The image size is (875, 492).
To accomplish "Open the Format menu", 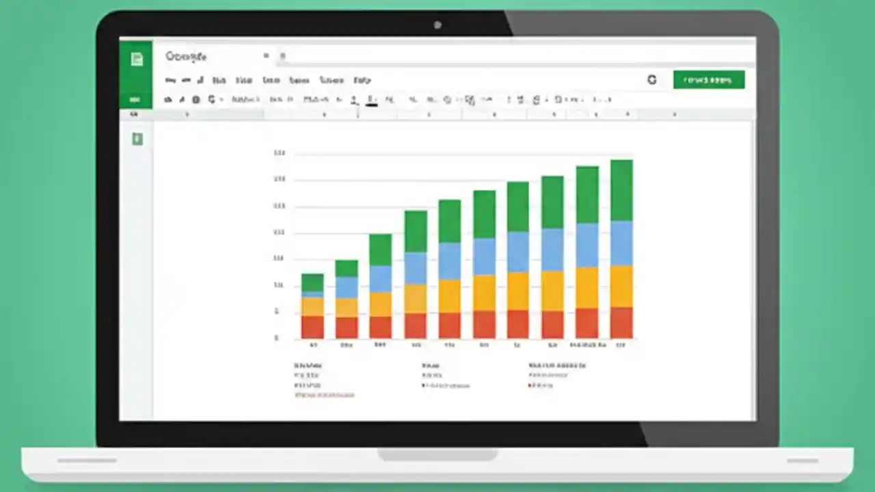I will (244, 80).
